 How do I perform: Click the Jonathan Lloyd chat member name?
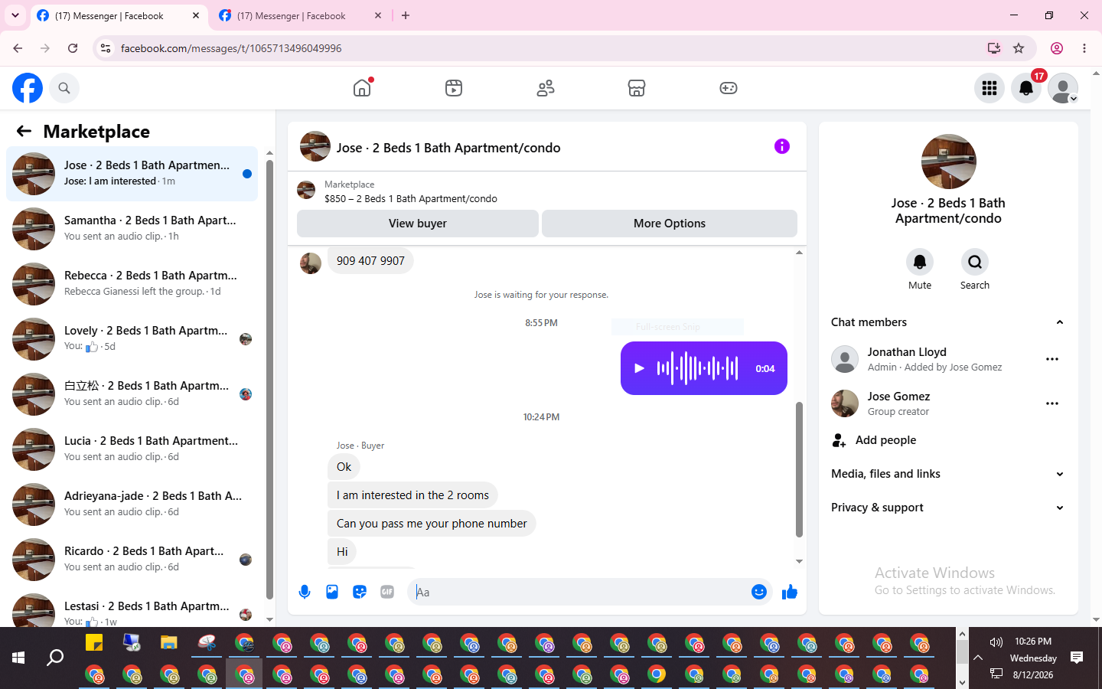tap(907, 352)
